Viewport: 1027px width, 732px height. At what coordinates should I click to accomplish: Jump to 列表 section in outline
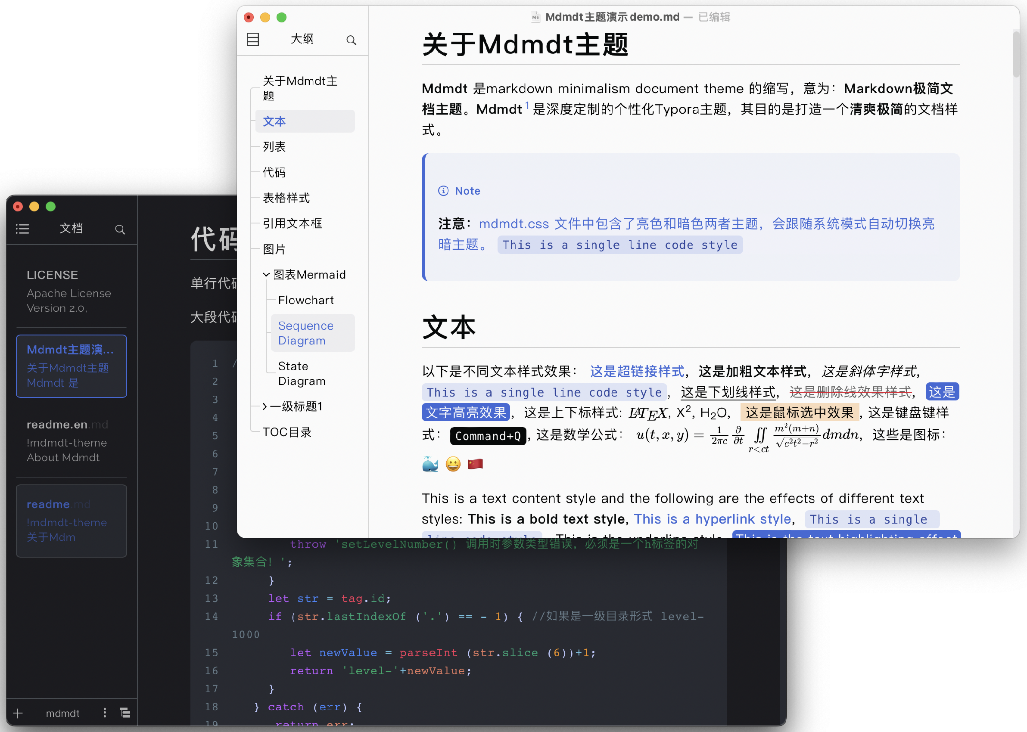coord(274,146)
